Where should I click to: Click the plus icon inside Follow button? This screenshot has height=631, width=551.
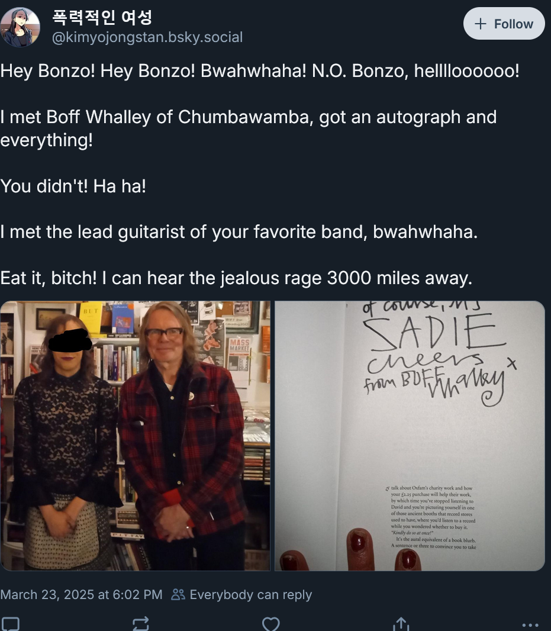pos(480,24)
